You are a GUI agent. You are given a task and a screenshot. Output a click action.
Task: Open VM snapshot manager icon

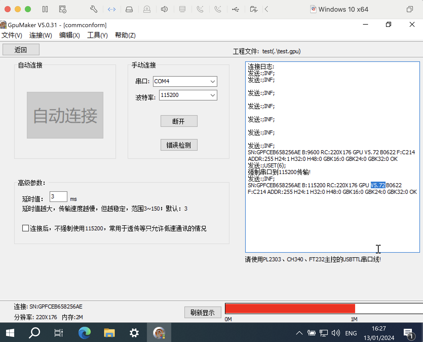pyautogui.click(x=63, y=9)
